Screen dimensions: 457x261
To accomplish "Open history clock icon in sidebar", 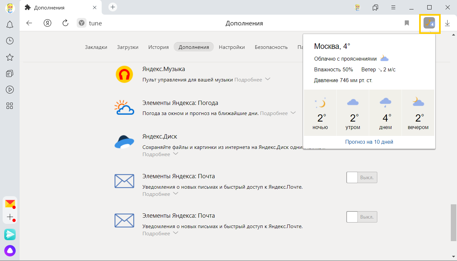I will [10, 41].
